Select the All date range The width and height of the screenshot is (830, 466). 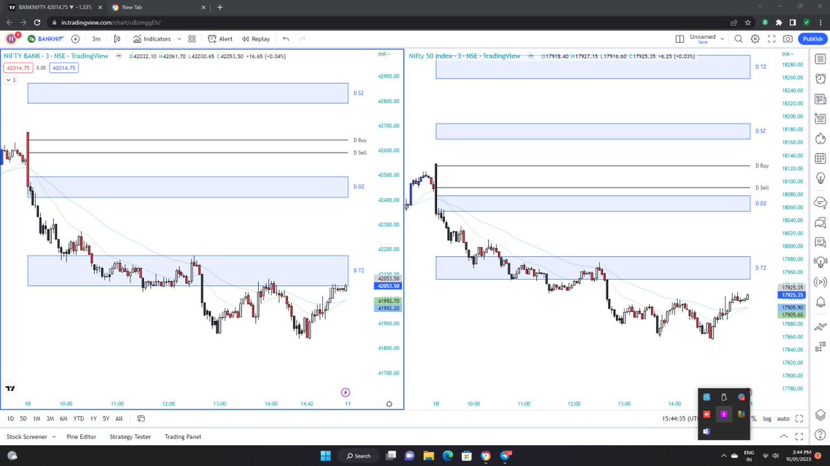[x=119, y=418]
